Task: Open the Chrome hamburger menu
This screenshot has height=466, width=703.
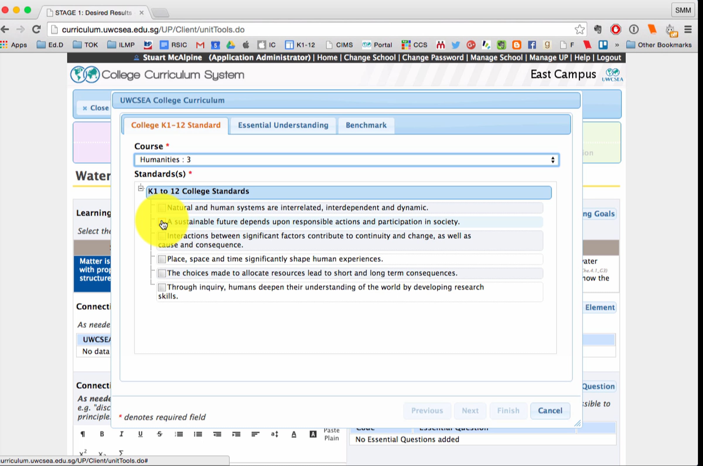Action: [688, 29]
